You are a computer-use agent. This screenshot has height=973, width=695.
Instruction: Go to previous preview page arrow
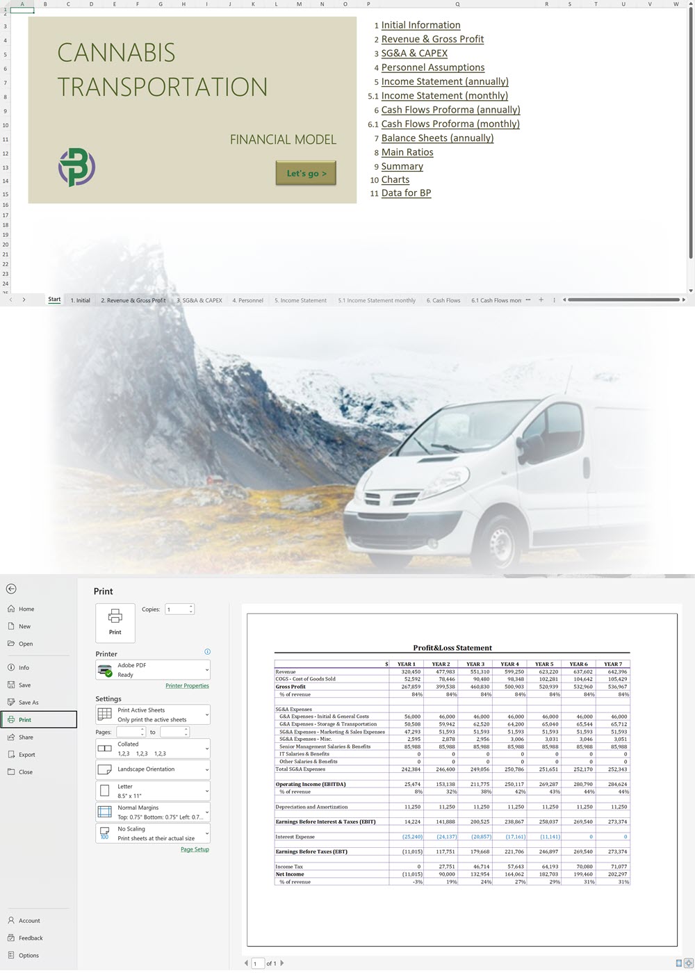[246, 963]
